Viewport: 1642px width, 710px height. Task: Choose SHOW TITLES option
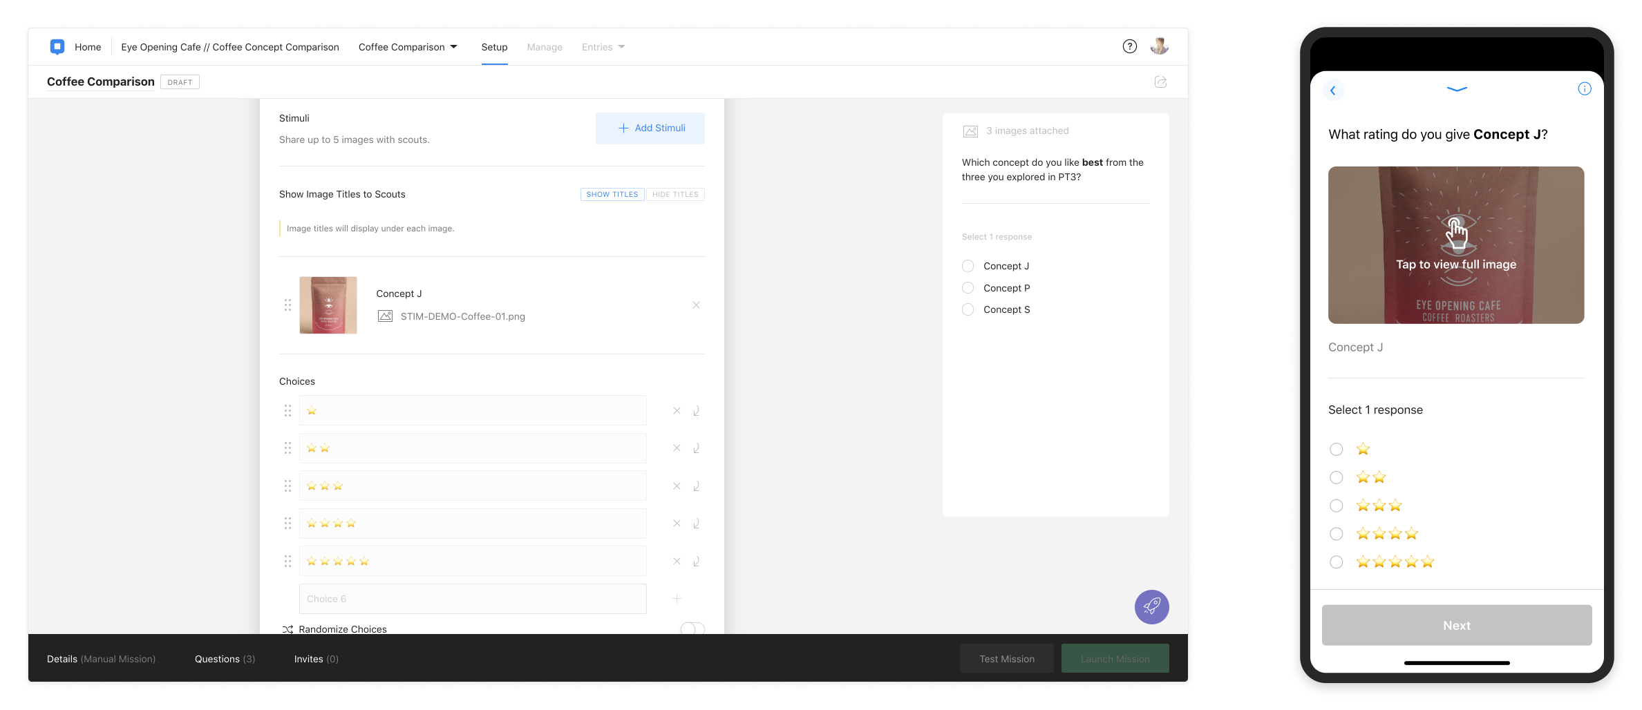[612, 195]
